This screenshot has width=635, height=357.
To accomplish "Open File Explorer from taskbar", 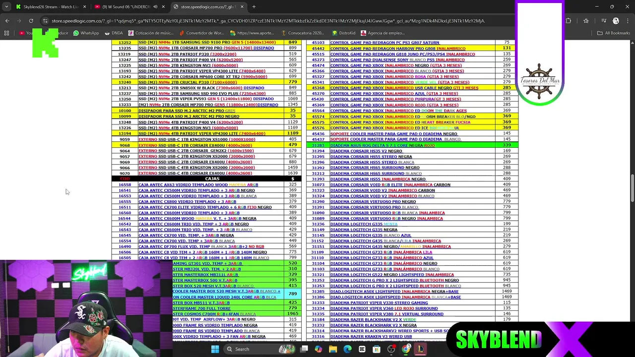I will pos(333,349).
